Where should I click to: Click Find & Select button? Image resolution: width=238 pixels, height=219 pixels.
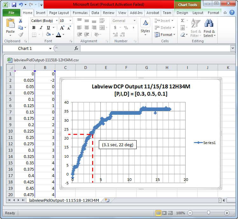(209, 28)
